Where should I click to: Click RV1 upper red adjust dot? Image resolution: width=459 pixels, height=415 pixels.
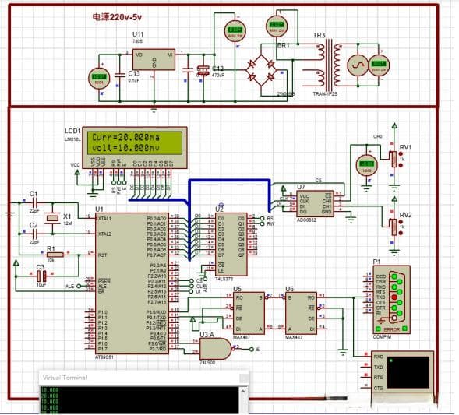[x=401, y=154]
